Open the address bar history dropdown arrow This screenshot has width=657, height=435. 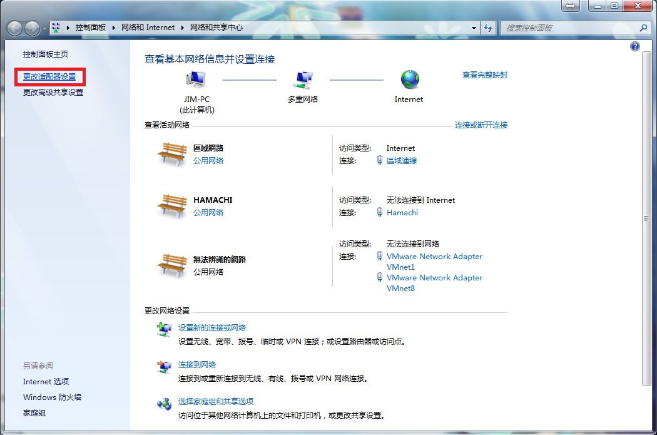[474, 28]
